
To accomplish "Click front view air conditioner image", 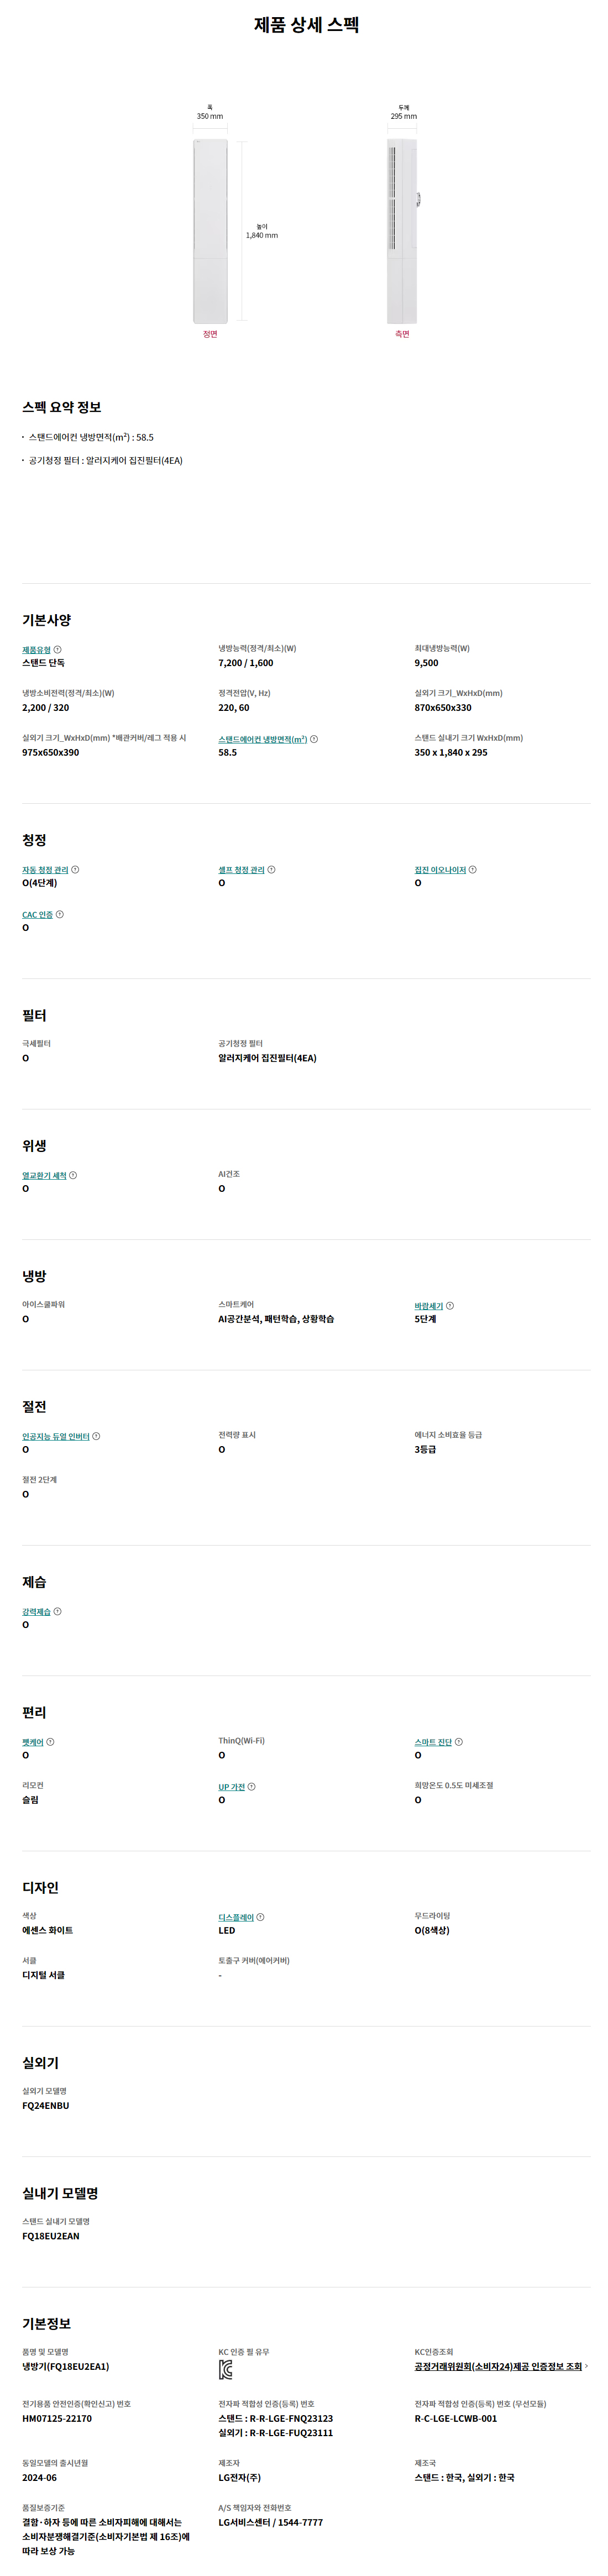I will tap(210, 231).
